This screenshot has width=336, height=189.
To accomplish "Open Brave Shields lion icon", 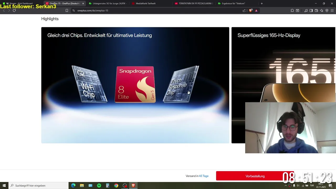I will [251, 10].
